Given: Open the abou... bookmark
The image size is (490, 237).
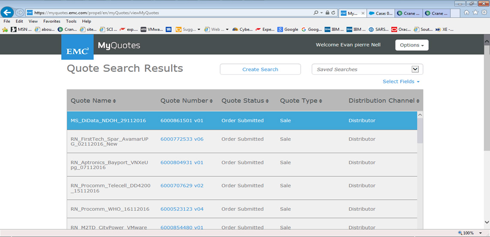Looking at the screenshot, I should (x=45, y=30).
